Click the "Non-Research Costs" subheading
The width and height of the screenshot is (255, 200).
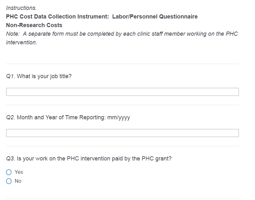pyautogui.click(x=34, y=25)
